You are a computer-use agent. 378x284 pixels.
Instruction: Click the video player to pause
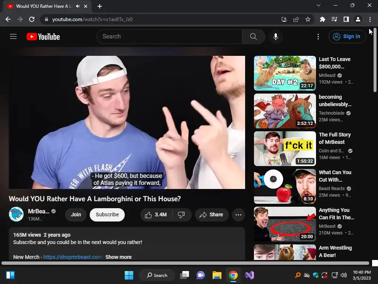click(127, 122)
